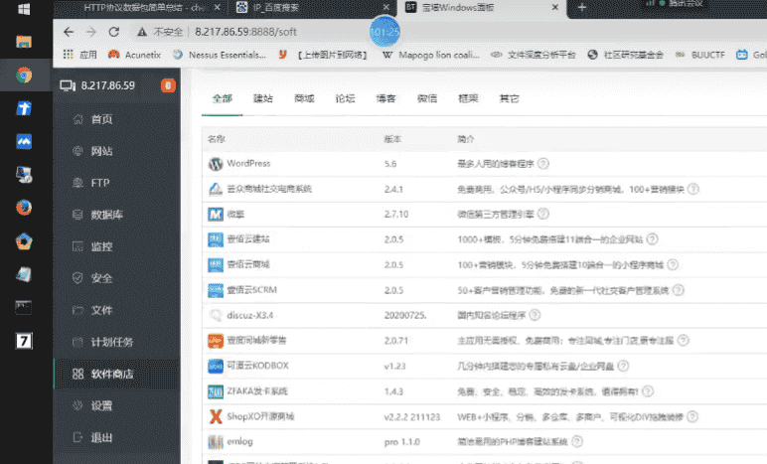Open the Mapogo lion coalition bookmark
Image resolution: width=767 pixels, height=464 pixels.
click(x=430, y=55)
